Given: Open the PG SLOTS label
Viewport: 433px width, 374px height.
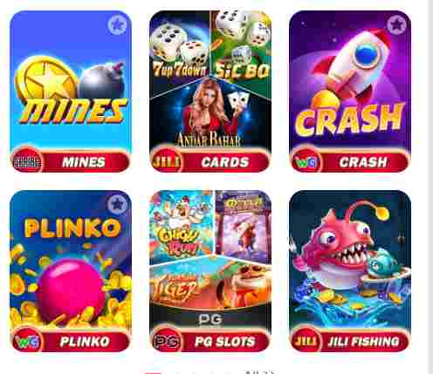Looking at the screenshot, I should [224, 342].
